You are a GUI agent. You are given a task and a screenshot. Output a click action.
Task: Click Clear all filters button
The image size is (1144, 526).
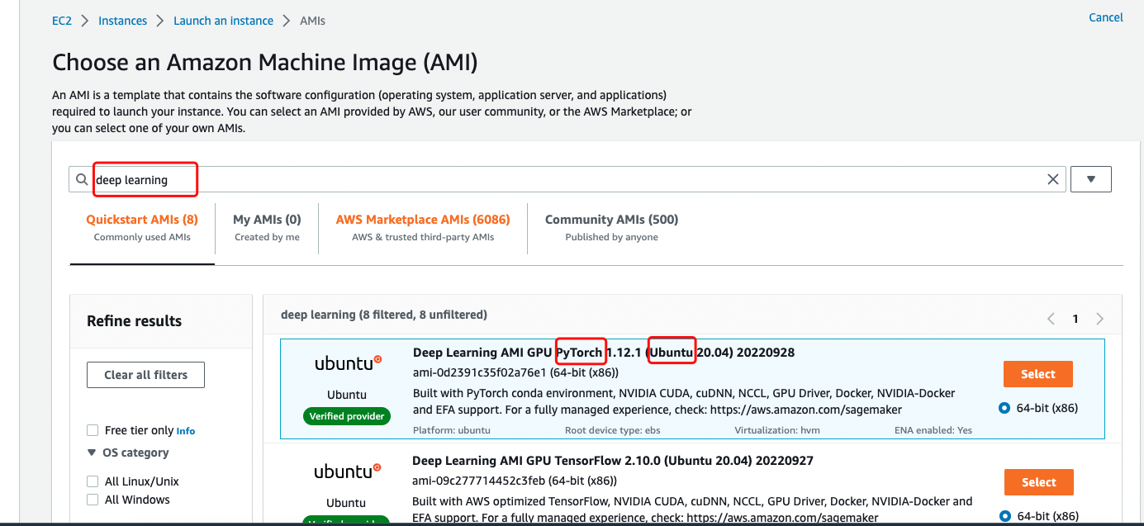[x=145, y=375]
